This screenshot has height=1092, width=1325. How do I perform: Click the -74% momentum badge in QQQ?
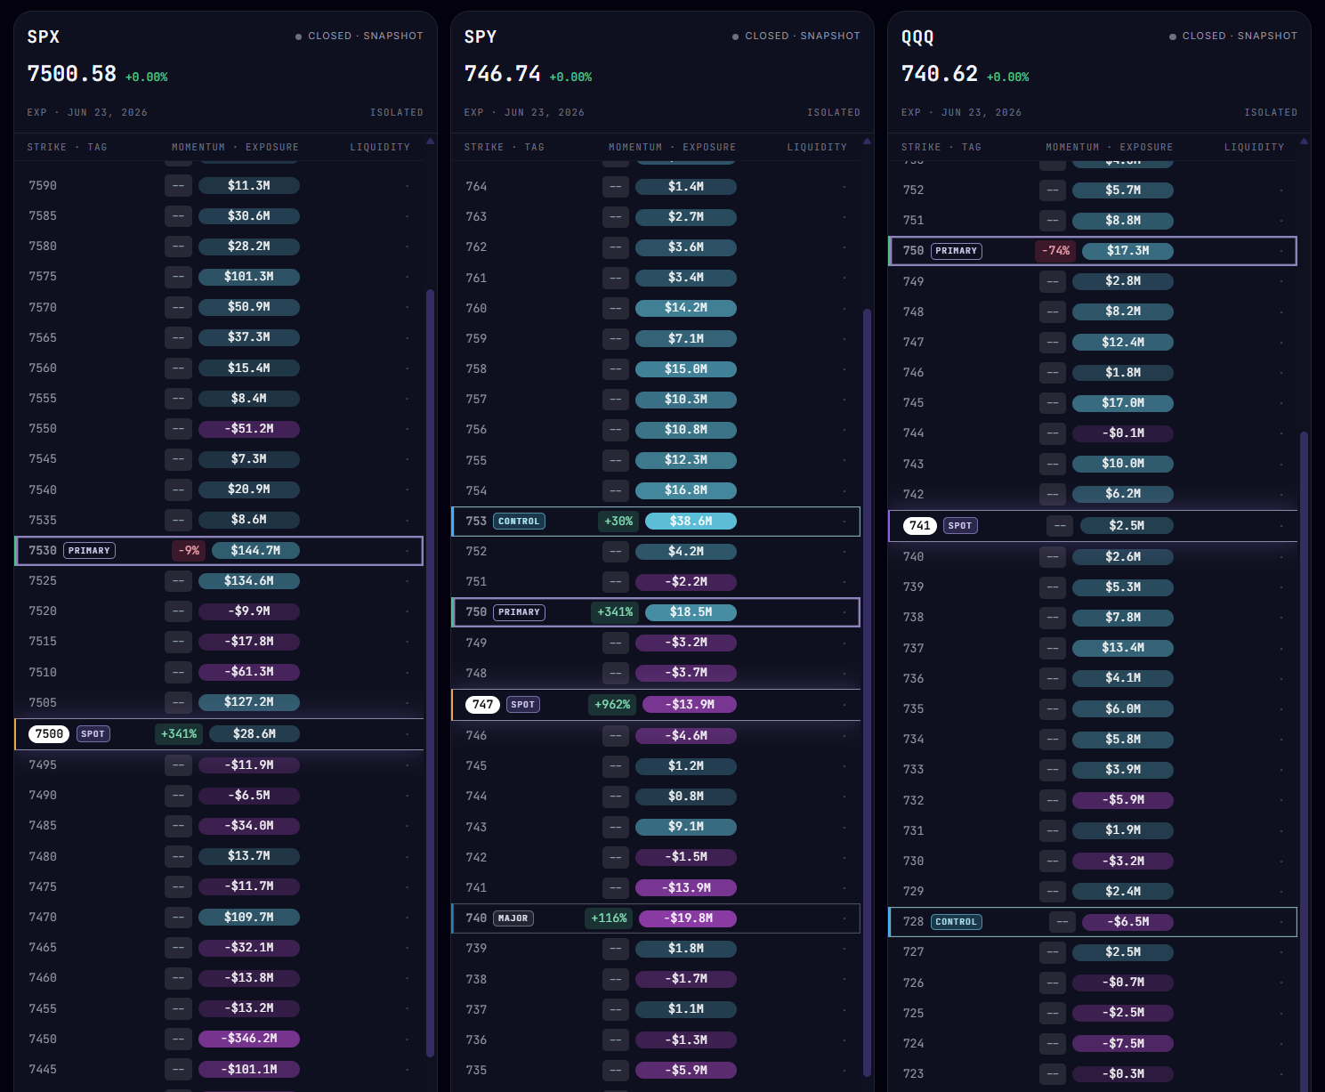(x=1055, y=251)
